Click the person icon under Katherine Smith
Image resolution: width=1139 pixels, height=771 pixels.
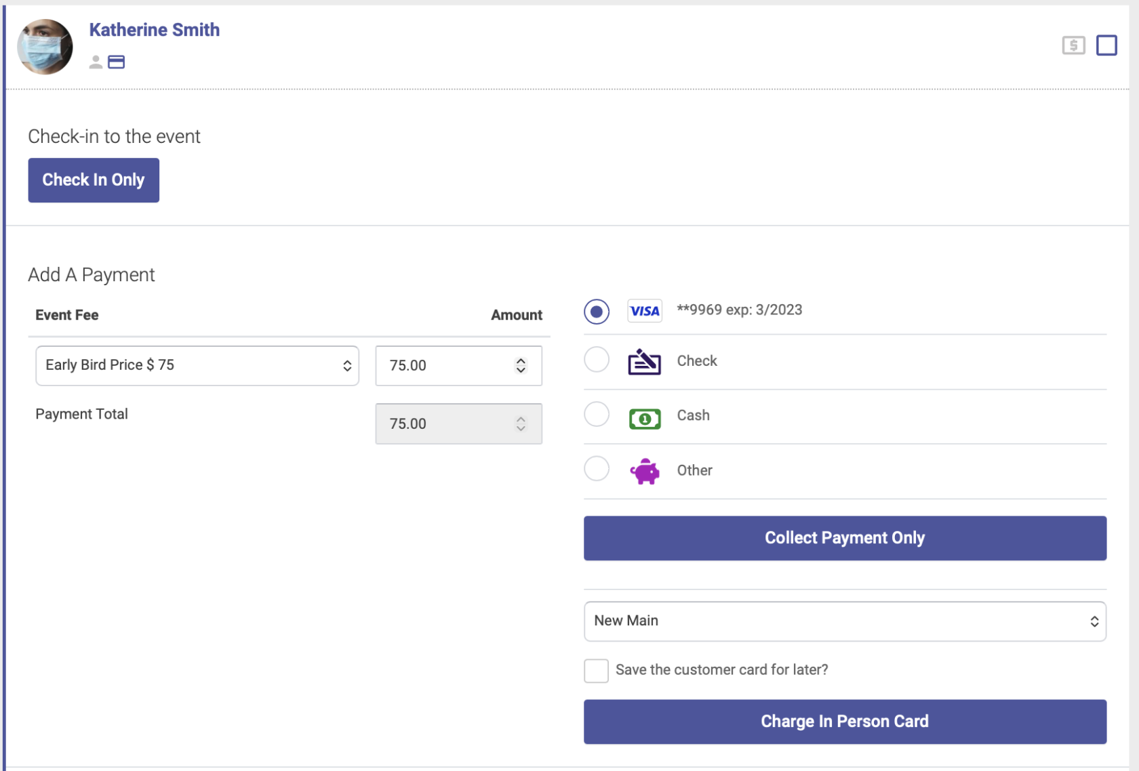(x=96, y=62)
